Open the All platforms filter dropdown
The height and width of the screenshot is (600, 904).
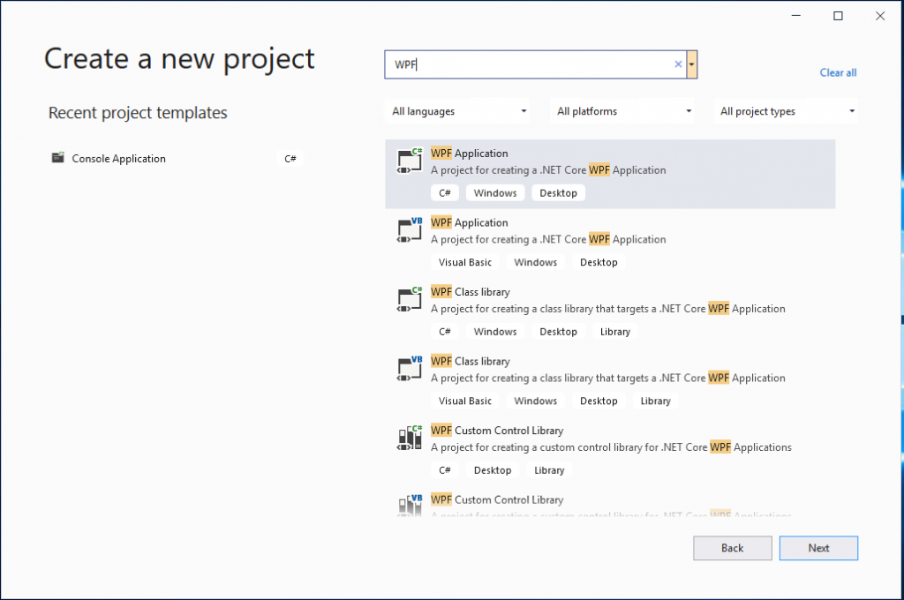[624, 111]
